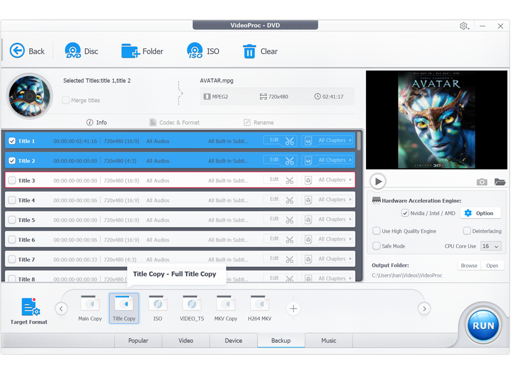Screen dimensions: 511x391
Task: Play the preview video
Action: pos(378,181)
